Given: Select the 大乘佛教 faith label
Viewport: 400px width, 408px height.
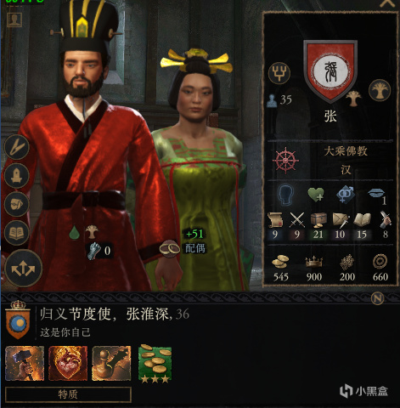Looking at the screenshot, I should coord(346,151).
